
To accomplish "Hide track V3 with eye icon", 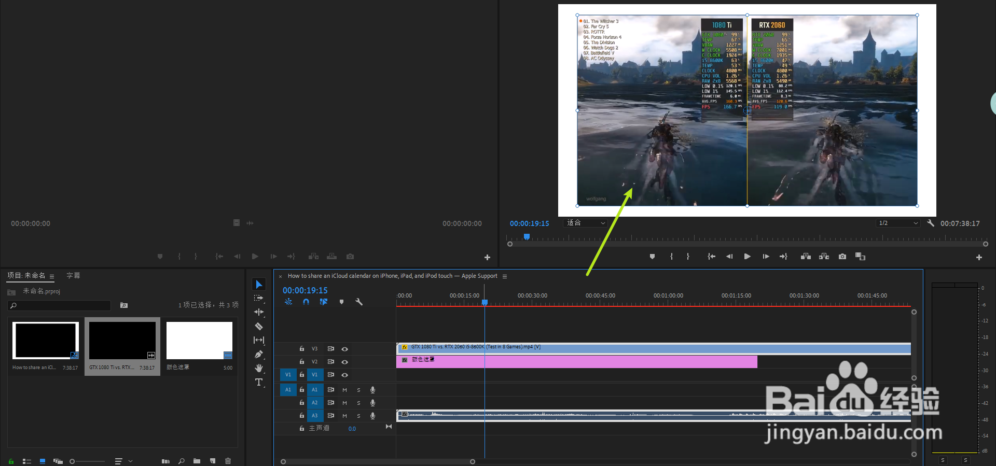I will 344,349.
